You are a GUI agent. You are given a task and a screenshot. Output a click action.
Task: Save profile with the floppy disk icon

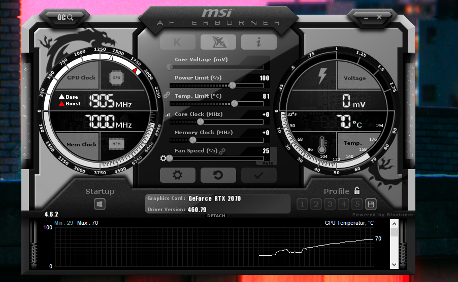click(x=371, y=204)
